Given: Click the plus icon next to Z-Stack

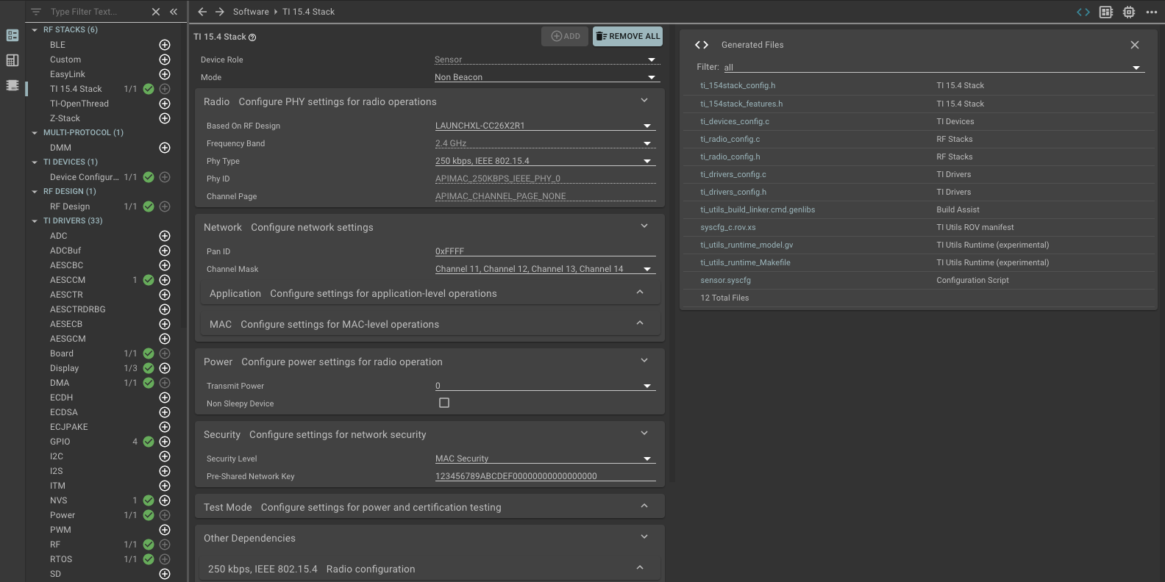Looking at the screenshot, I should pyautogui.click(x=165, y=118).
